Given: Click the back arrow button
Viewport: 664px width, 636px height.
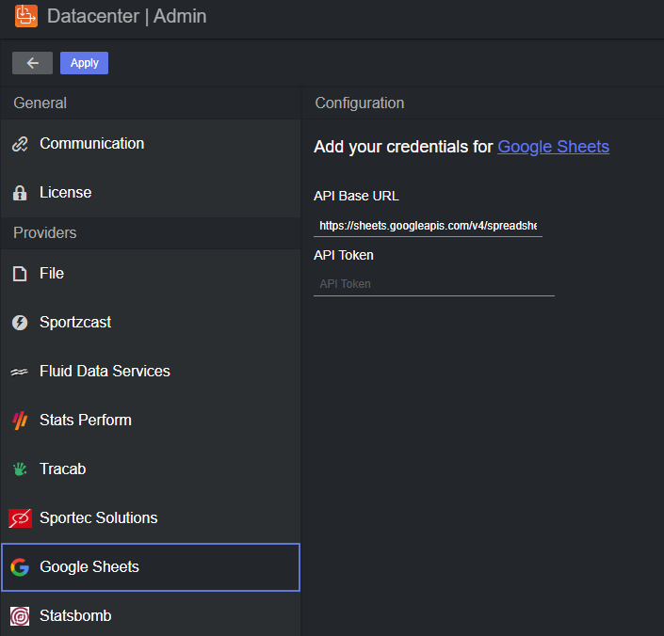Looking at the screenshot, I should (32, 63).
